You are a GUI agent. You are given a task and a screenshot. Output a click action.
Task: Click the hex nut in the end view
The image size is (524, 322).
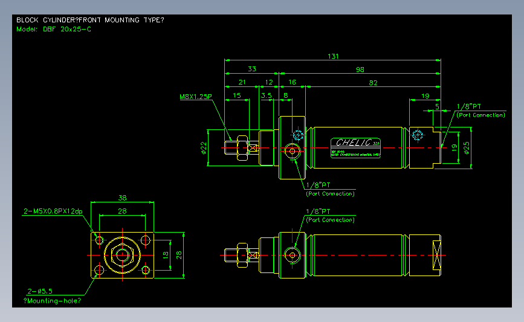[122, 255]
